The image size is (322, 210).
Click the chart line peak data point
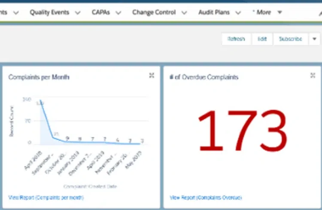point(40,100)
